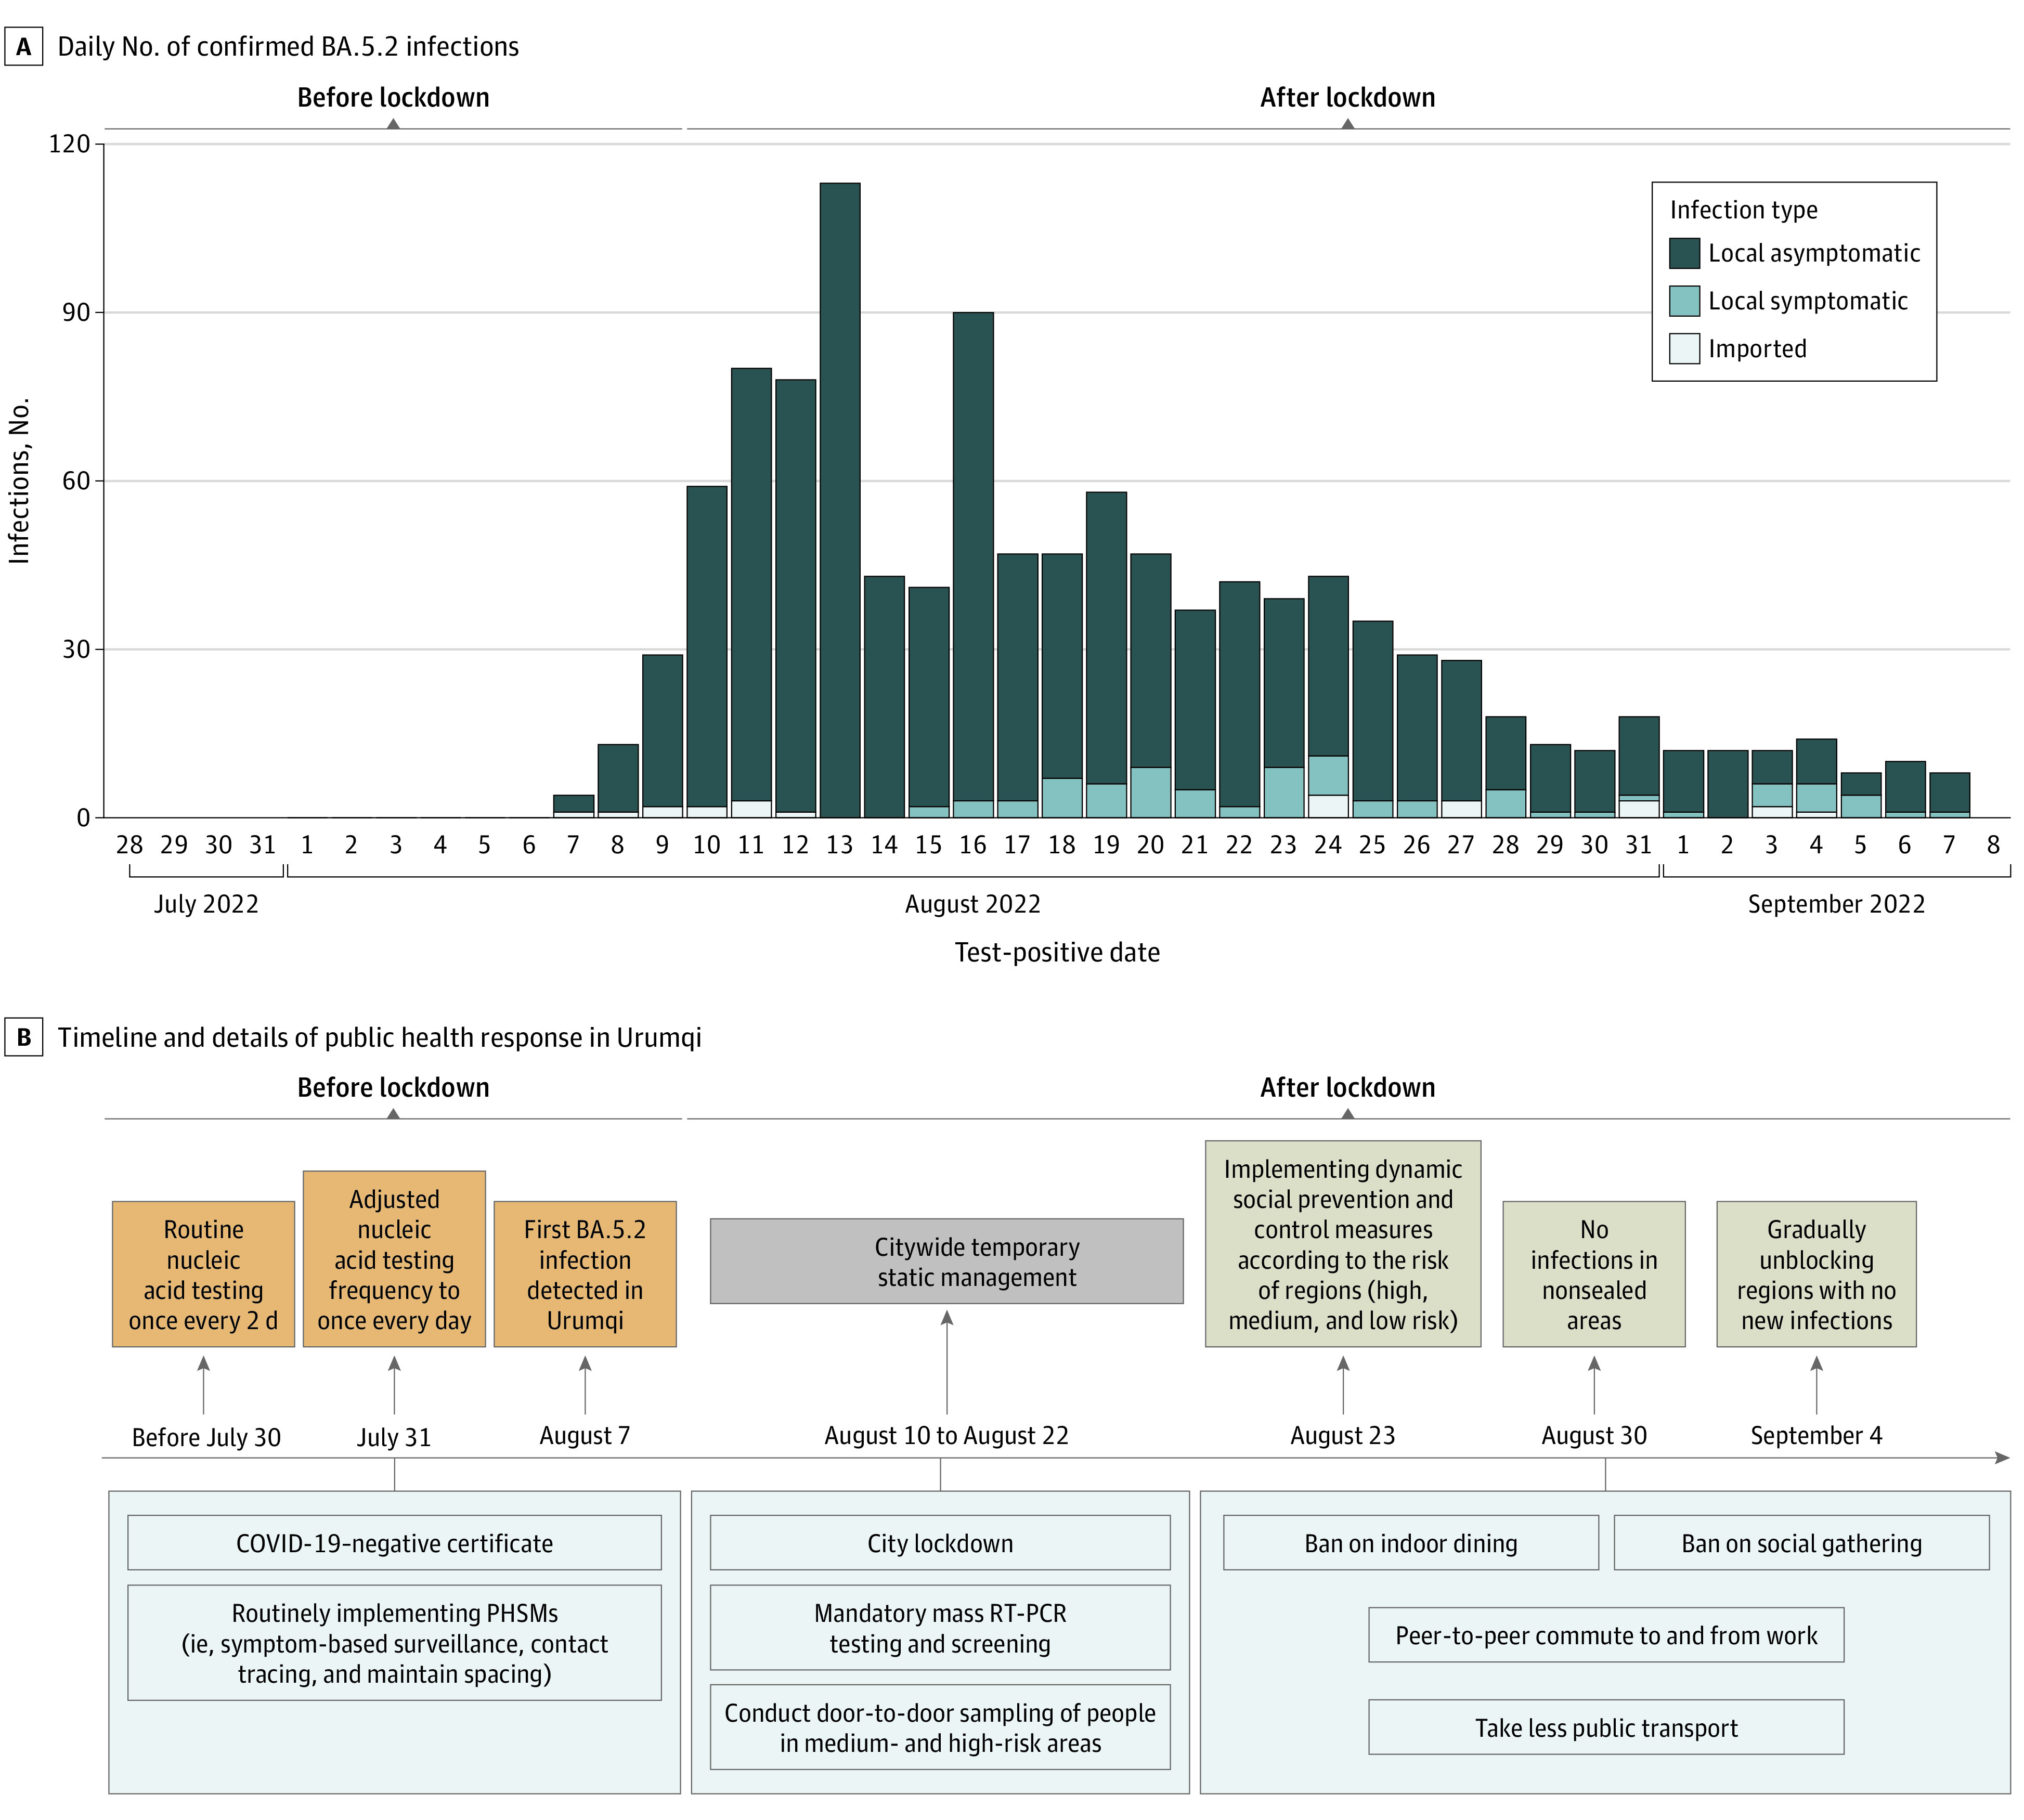This screenshot has width=2024, height=1820.
Task: Click 'Routinely implementing PHSMs' box
Action: coord(394,1643)
